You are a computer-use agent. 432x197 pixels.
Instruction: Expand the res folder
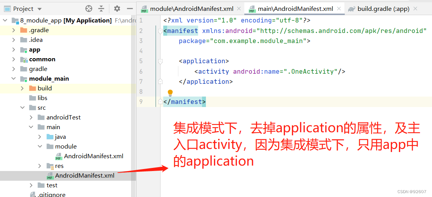40,166
